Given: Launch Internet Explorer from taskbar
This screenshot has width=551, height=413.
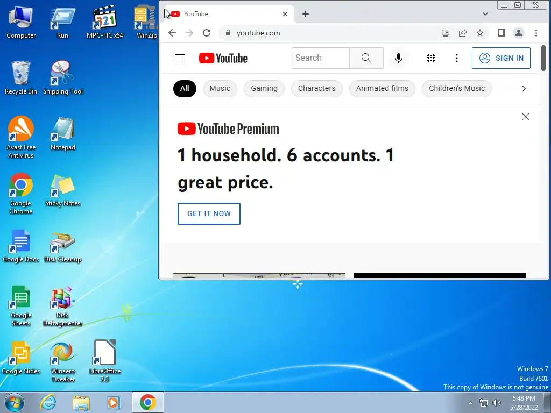Looking at the screenshot, I should coord(48,402).
